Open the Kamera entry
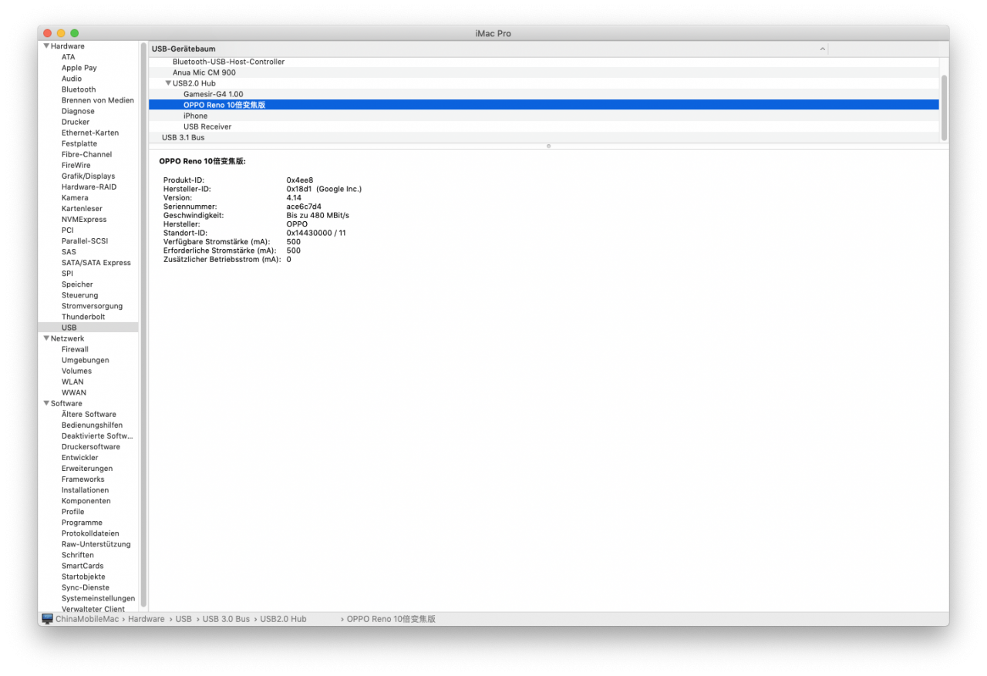 click(75, 197)
